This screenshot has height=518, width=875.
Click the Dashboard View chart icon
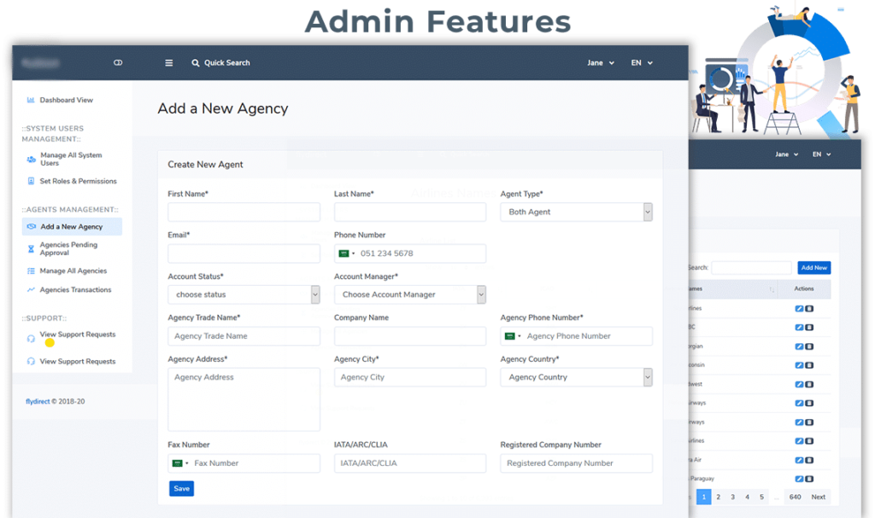(x=31, y=101)
